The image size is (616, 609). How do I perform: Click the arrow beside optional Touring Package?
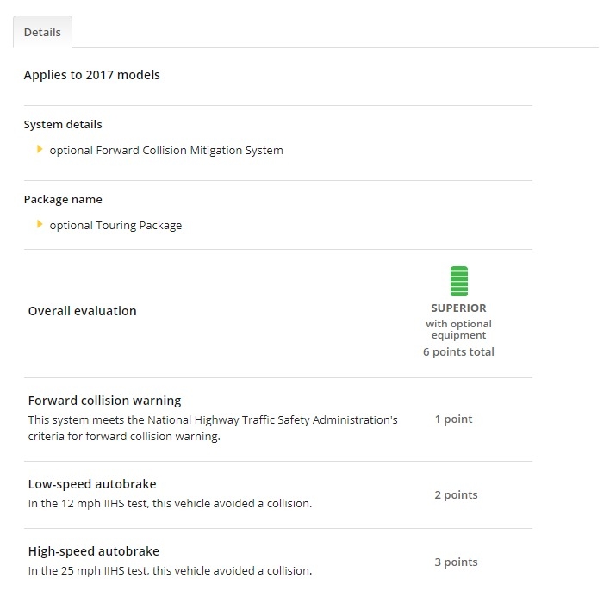pos(40,224)
